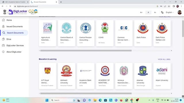Click VIEW ALL (868) for Education & Learning

click(x=164, y=59)
